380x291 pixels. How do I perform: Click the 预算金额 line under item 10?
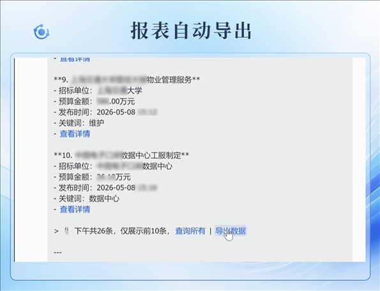click(x=93, y=176)
